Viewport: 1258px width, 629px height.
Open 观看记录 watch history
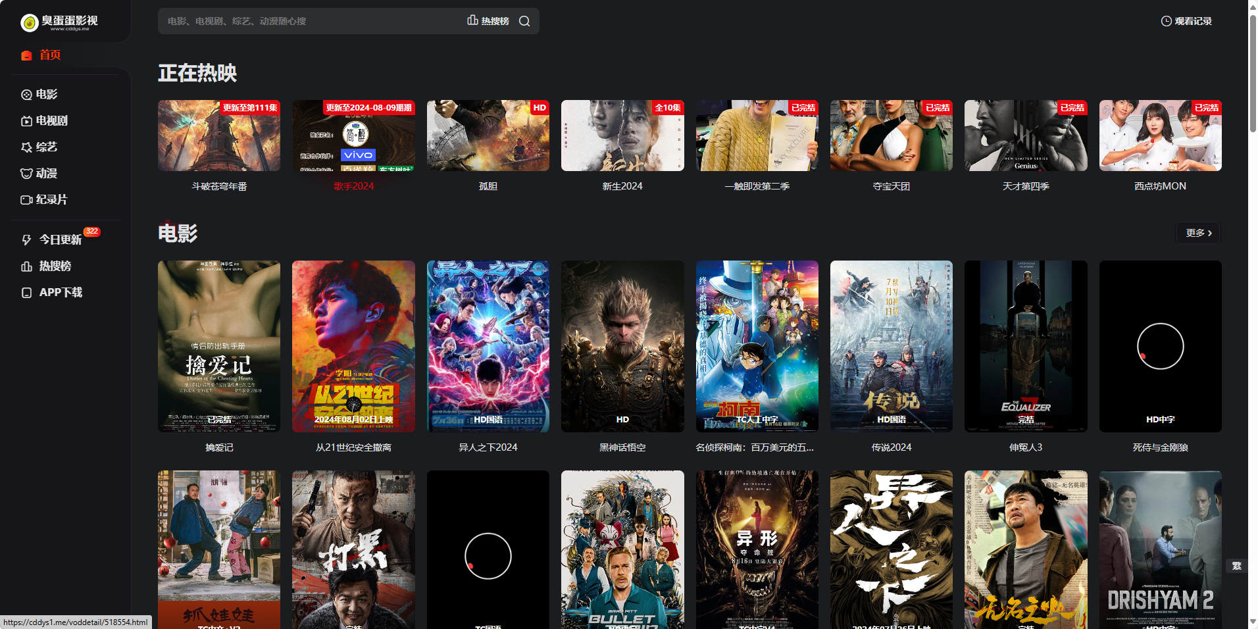[x=1186, y=21]
